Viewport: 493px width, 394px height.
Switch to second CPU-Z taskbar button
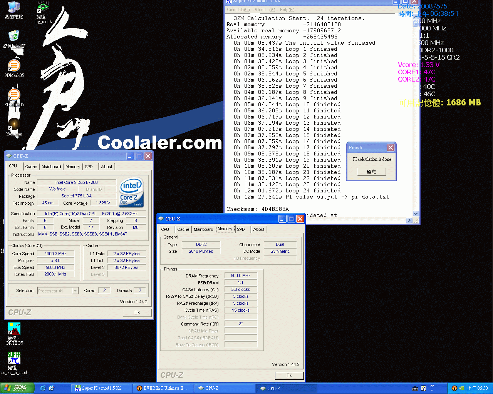[x=287, y=388]
